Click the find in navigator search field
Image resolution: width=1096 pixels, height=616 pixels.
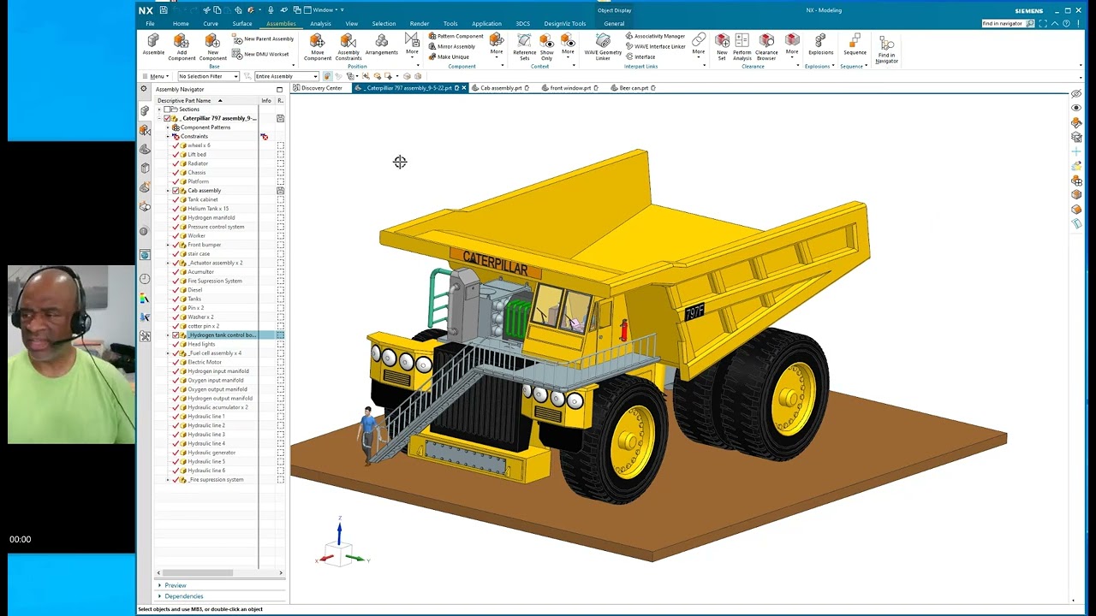click(1003, 23)
